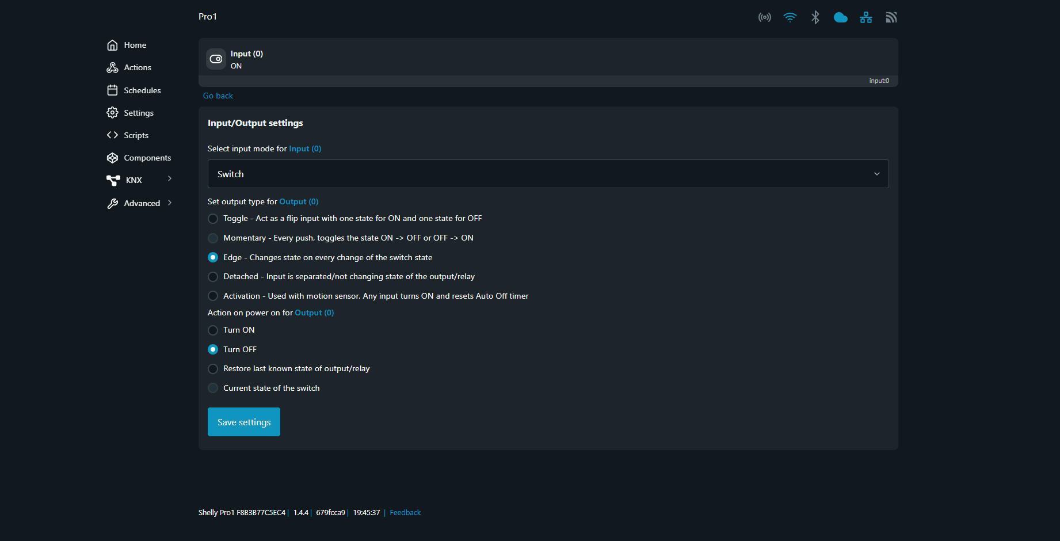
Task: Click the Settings gear icon
Action: 112,113
